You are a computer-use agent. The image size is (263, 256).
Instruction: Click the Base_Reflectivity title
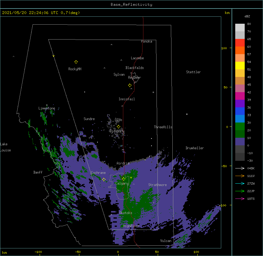click(131, 5)
